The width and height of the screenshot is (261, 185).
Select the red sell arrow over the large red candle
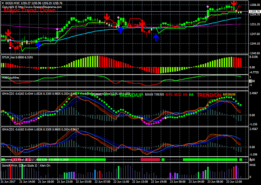pos(142,23)
